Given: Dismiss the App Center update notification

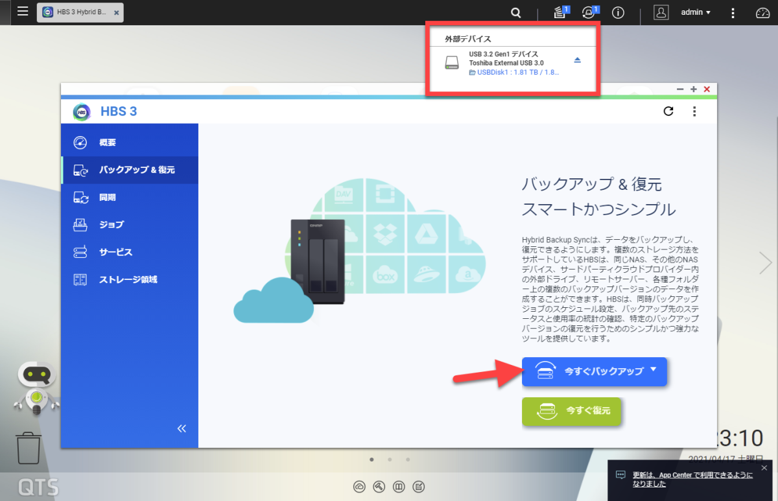Looking at the screenshot, I should pos(764,467).
